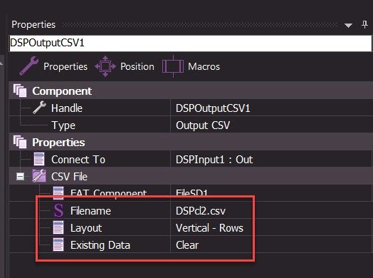Click the Macros component icon
373x278 pixels.
point(173,66)
